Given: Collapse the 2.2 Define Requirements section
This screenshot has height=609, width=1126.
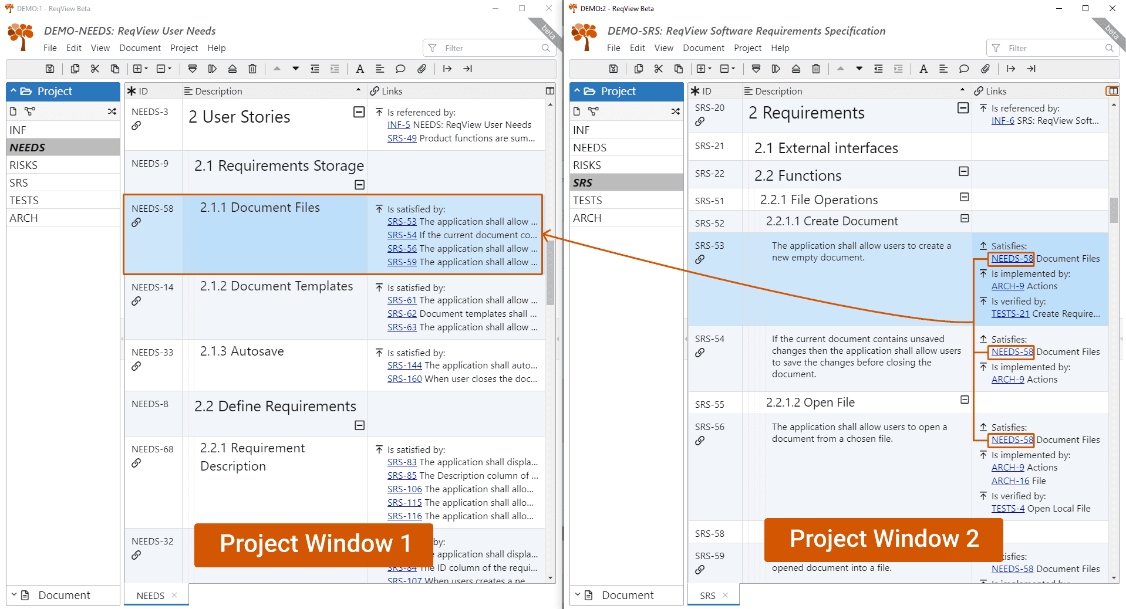Looking at the screenshot, I should coord(360,425).
